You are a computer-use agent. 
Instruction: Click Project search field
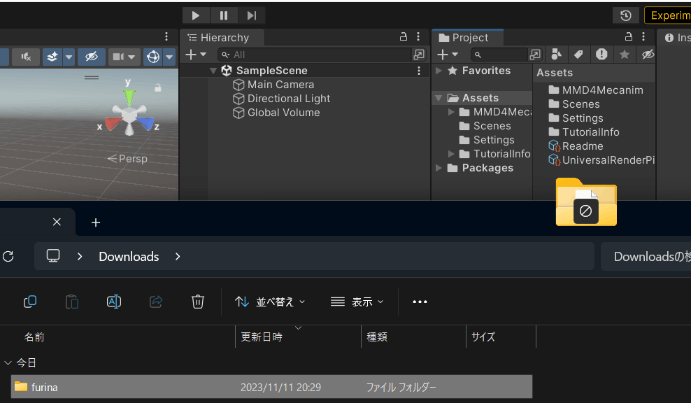tap(499, 55)
